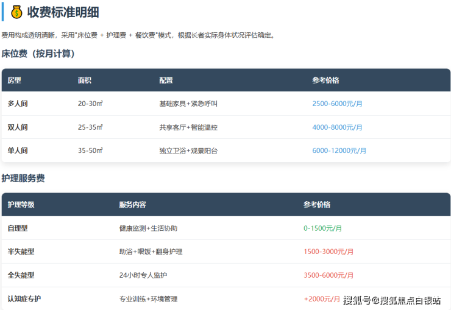
Task: Click the 服务内容 column header
Action: tap(133, 204)
